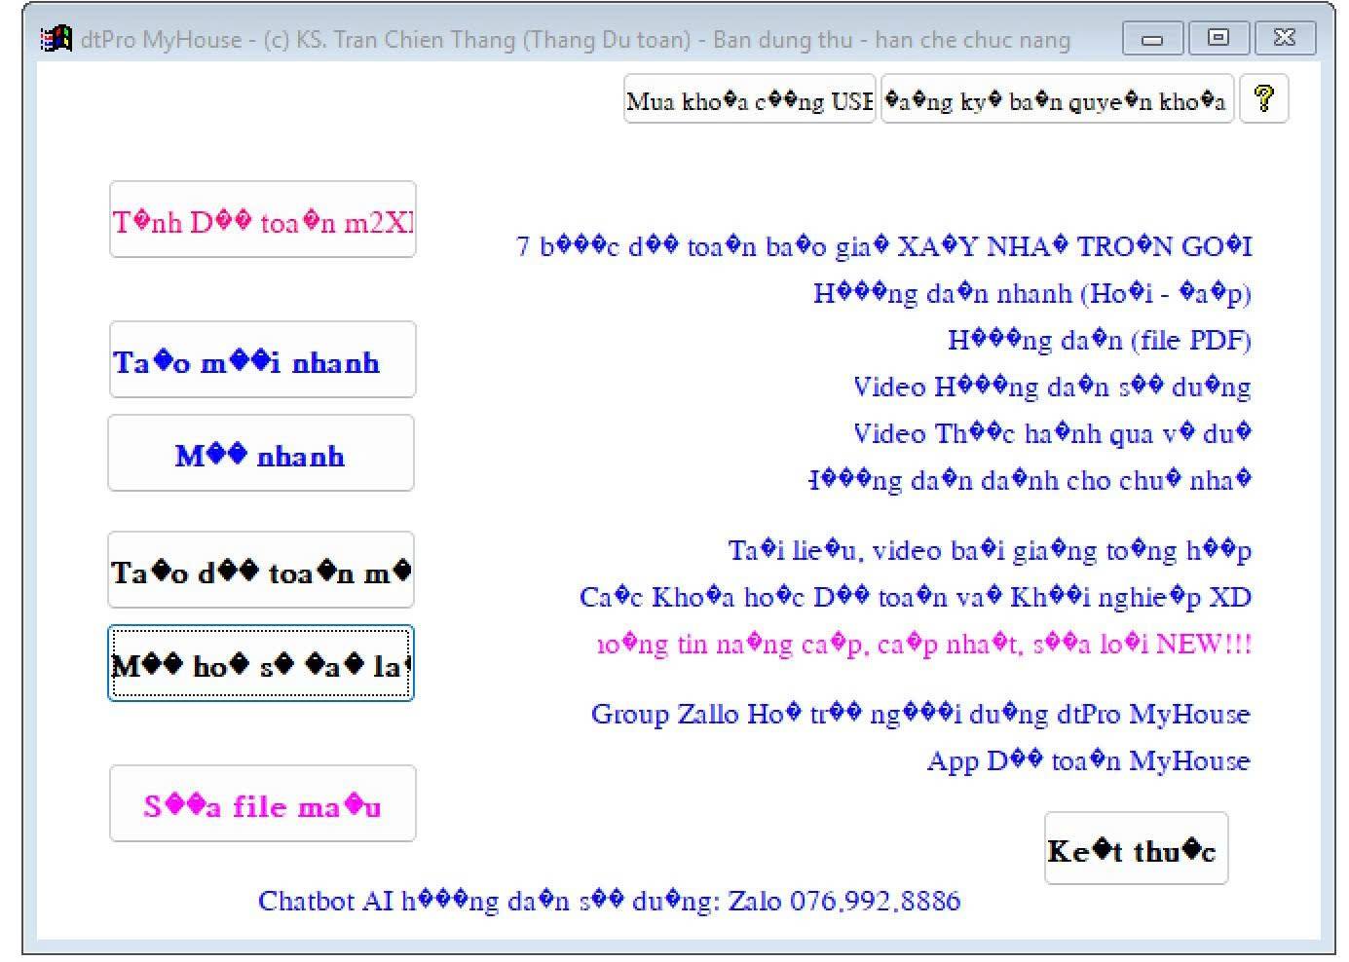This screenshot has width=1349, height=962.
Task: Click the dtPro MyHouse title bar icon
Action: (x=56, y=39)
